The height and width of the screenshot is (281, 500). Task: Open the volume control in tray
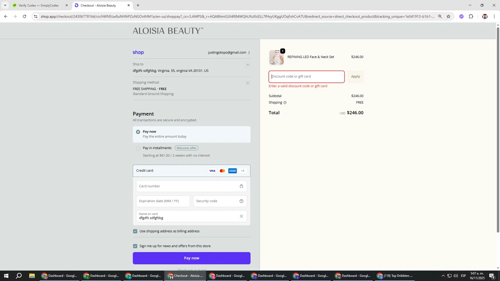point(456,276)
